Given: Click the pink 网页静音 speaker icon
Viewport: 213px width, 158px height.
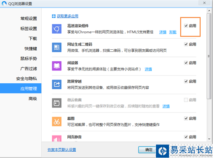Looking at the screenshot, I should pos(57,138).
